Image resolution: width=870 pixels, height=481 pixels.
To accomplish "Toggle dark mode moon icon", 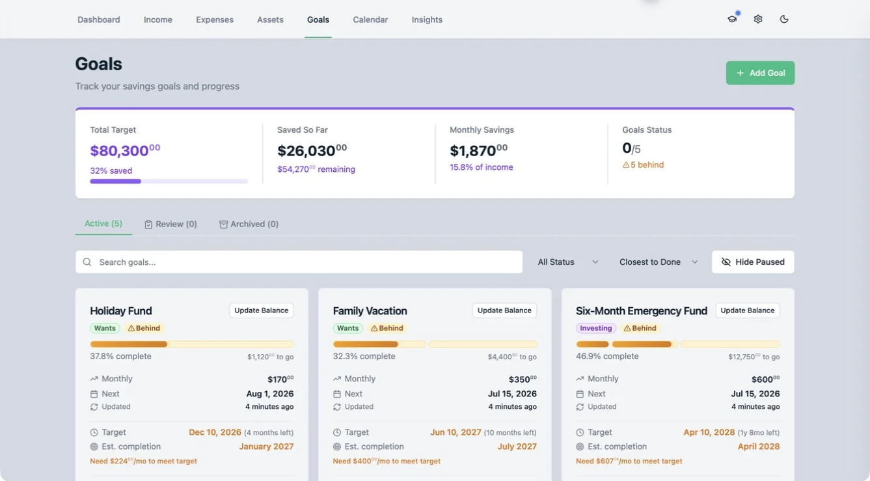I will click(784, 20).
